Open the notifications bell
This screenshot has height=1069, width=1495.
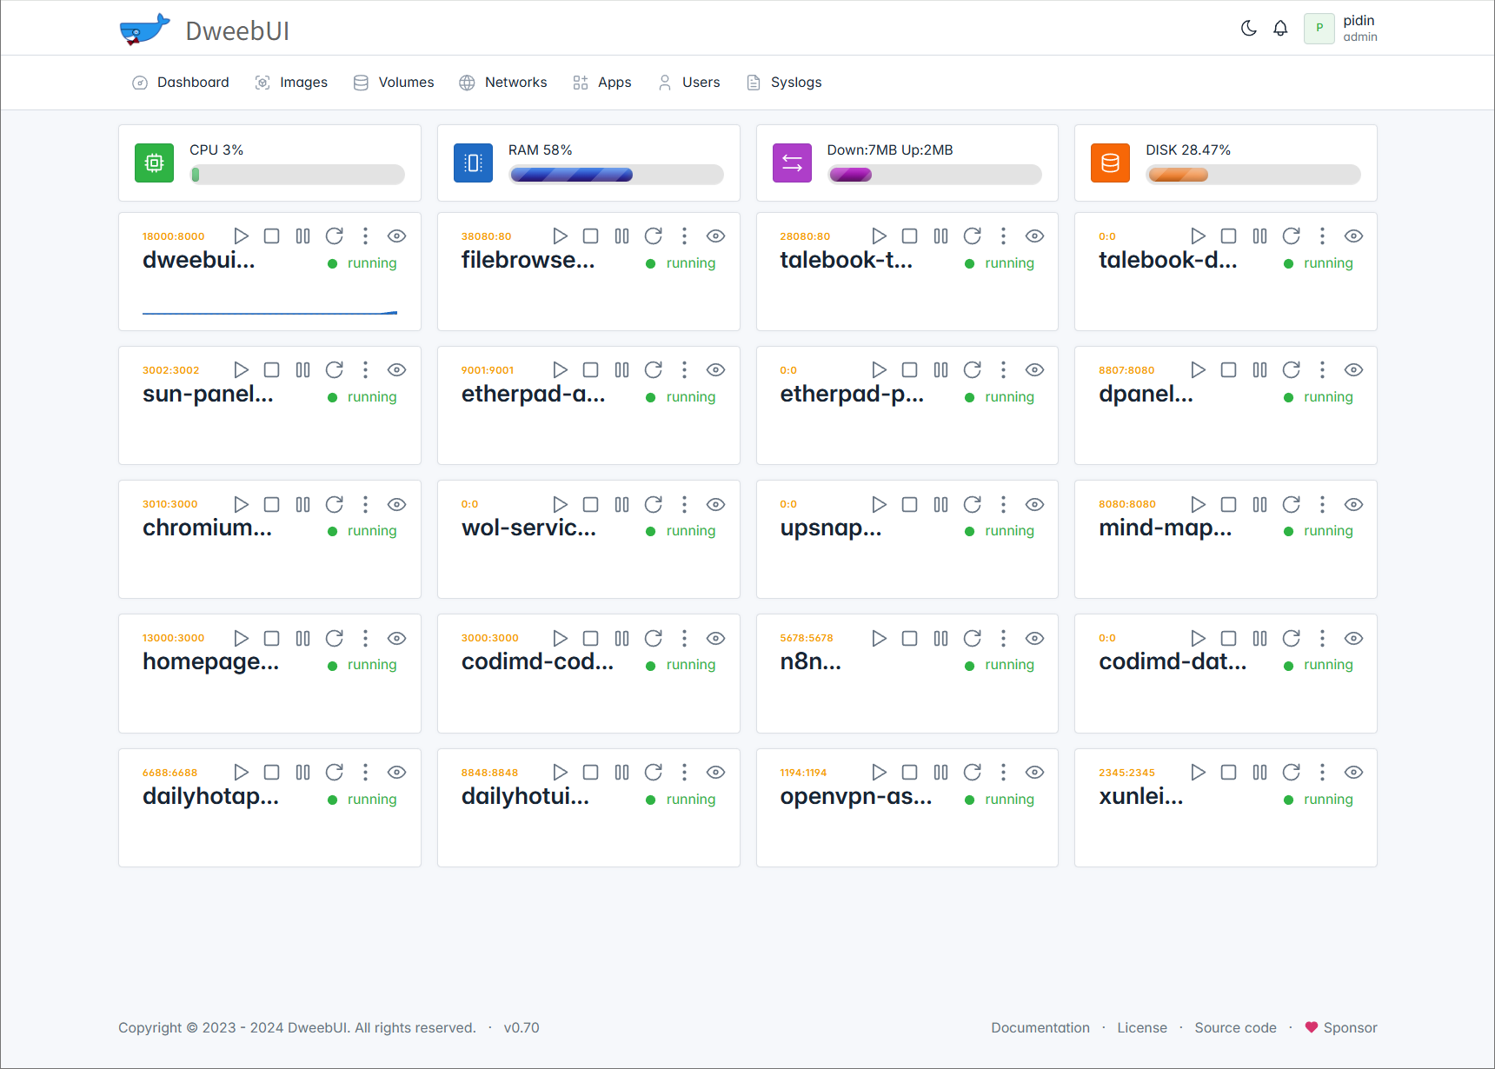1280,29
